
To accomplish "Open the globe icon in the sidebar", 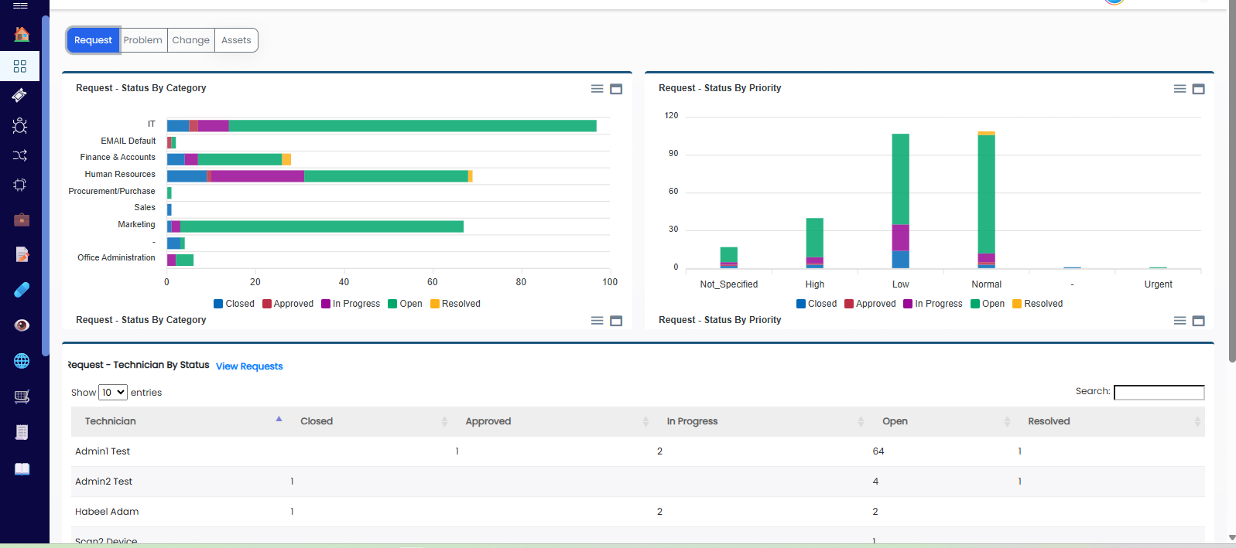I will tap(22, 361).
